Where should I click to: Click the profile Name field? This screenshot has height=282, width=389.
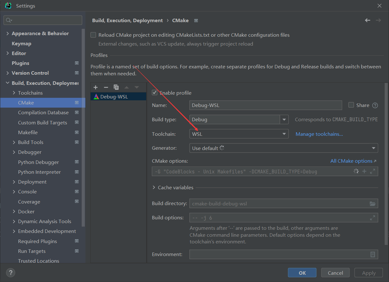(266, 105)
